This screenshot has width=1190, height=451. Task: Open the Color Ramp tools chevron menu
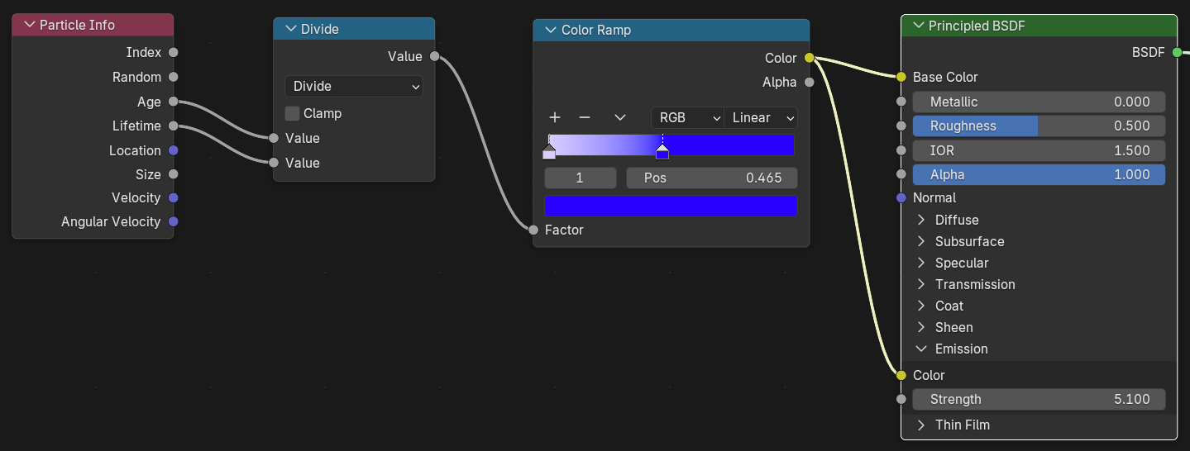tap(620, 117)
